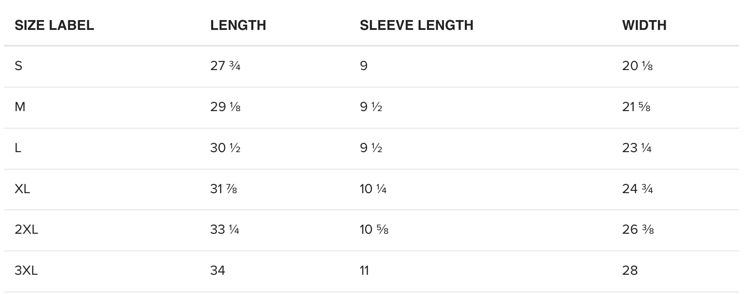Click the 21 ⅝ width value
Screen dimensions: 746x294
636,107
